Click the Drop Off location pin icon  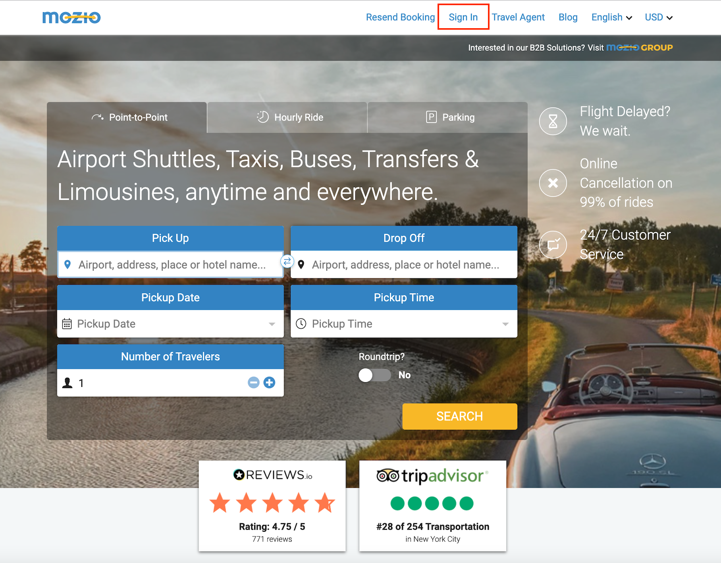tap(301, 264)
